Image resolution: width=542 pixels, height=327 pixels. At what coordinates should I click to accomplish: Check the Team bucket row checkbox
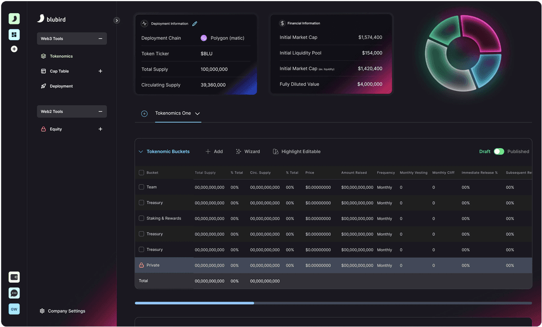(140, 187)
